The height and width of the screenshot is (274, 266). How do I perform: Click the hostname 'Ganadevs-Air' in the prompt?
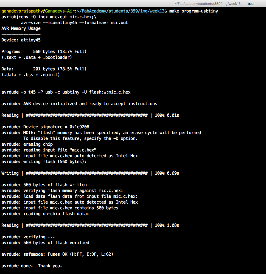coord(60,11)
